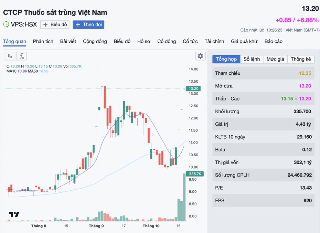Select the Tổng hợp panel tab
Viewport: 320px width, 233px height.
click(226, 59)
